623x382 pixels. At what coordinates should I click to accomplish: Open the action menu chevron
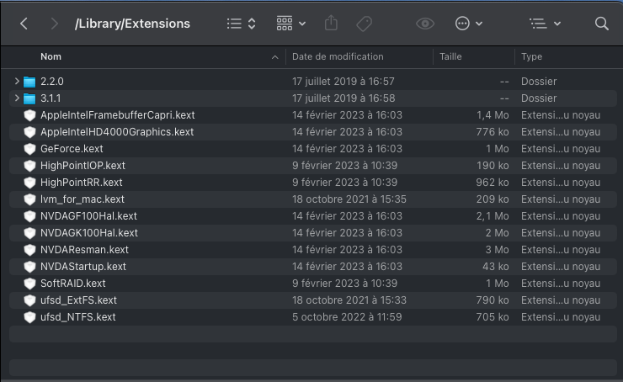click(479, 24)
